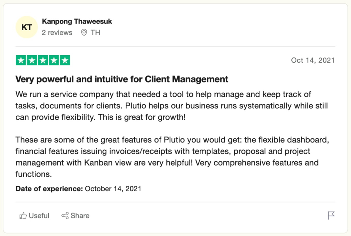351x236 pixels.
Task: Click the first paragraph of the review
Action: (x=172, y=106)
